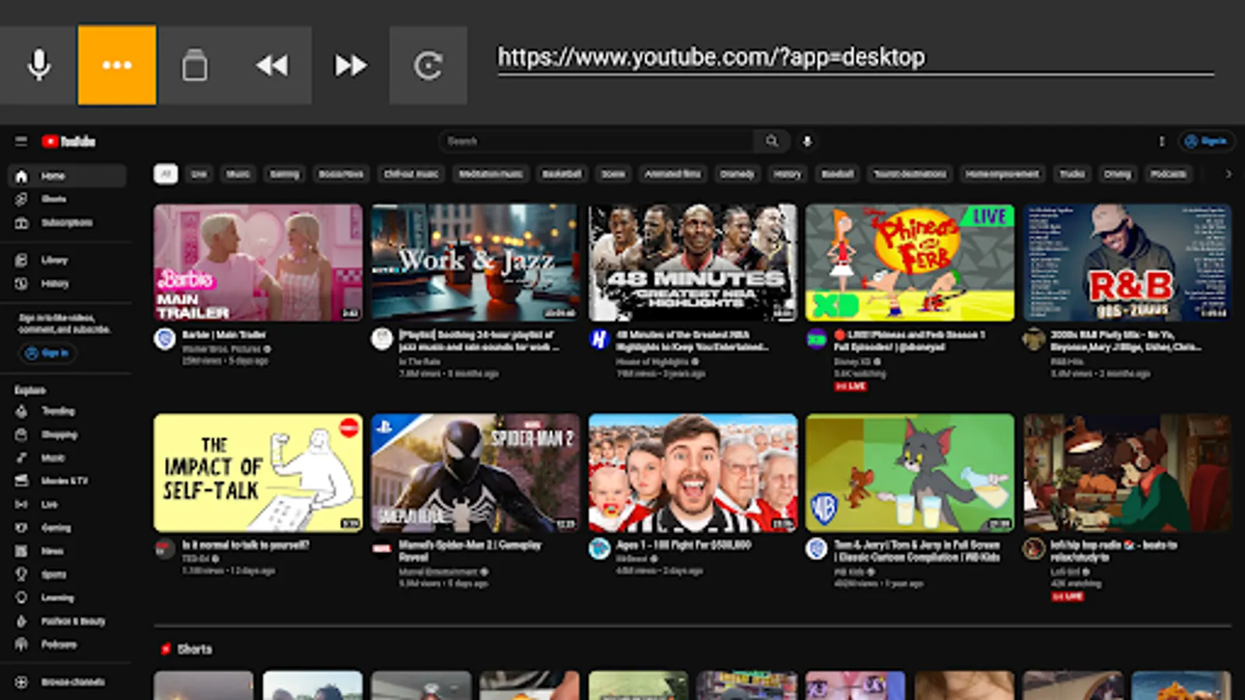Image resolution: width=1245 pixels, height=700 pixels.
Task: Open the History page from sidebar
Action: 54,284
